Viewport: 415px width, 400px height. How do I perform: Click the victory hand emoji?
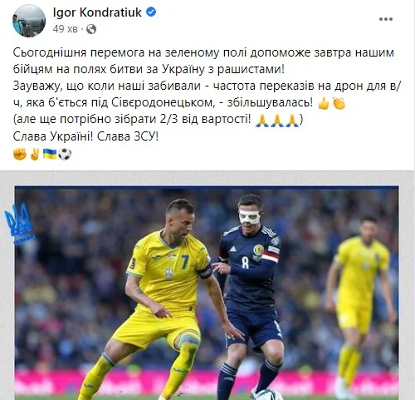35,154
